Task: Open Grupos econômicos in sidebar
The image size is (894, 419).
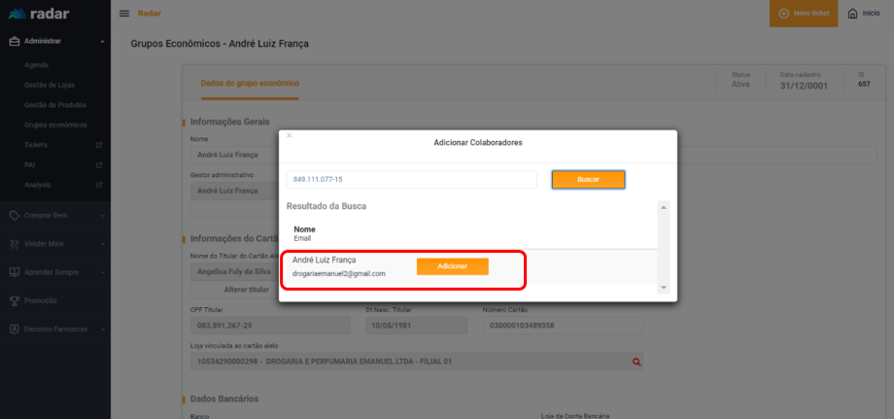Action: point(55,124)
